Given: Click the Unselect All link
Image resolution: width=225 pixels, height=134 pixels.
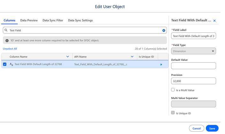Looking at the screenshot, I should [10, 49].
